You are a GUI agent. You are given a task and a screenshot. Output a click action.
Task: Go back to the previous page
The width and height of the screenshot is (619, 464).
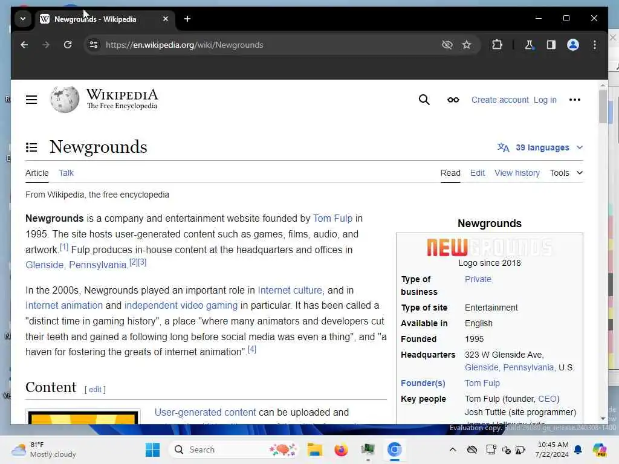click(24, 45)
